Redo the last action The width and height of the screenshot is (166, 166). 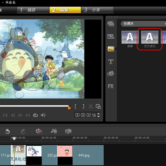23,131
